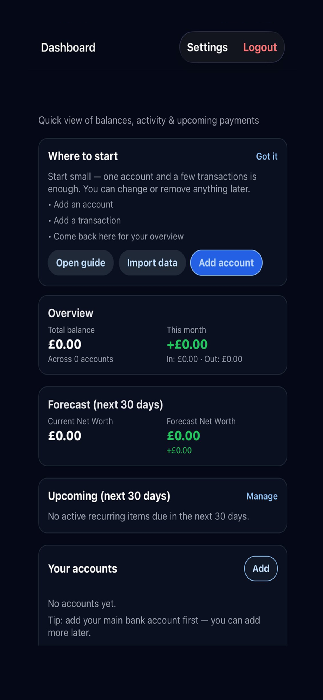Select the Dashboard heading
Screen dimensions: 323x700
coord(68,47)
